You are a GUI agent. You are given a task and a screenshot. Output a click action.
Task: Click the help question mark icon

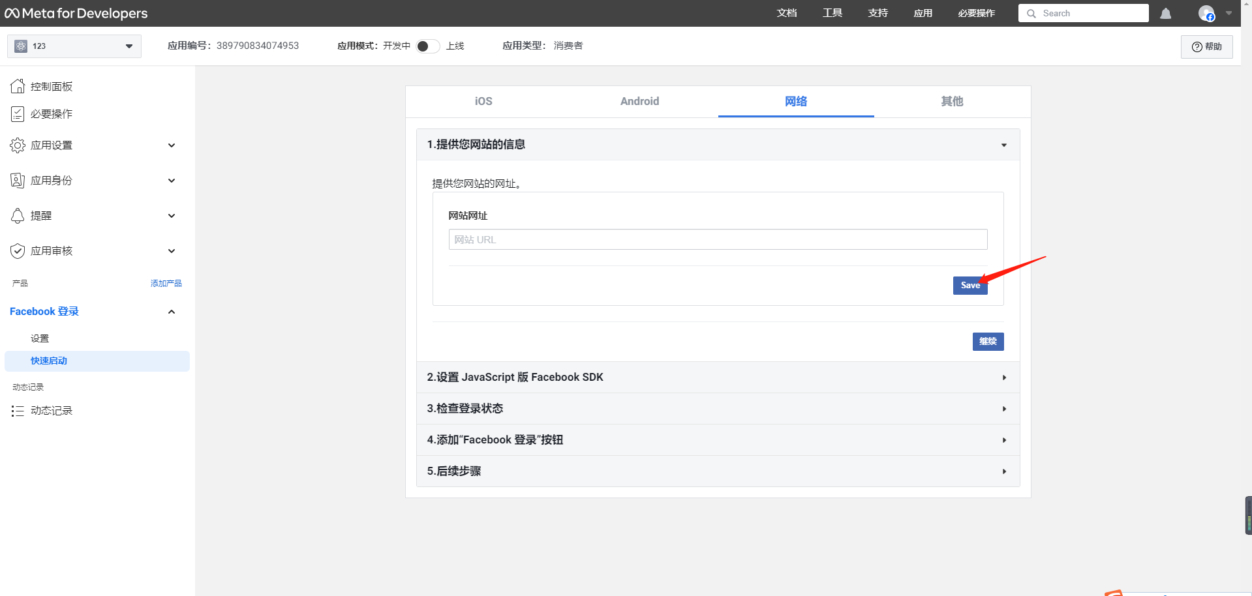[1197, 47]
